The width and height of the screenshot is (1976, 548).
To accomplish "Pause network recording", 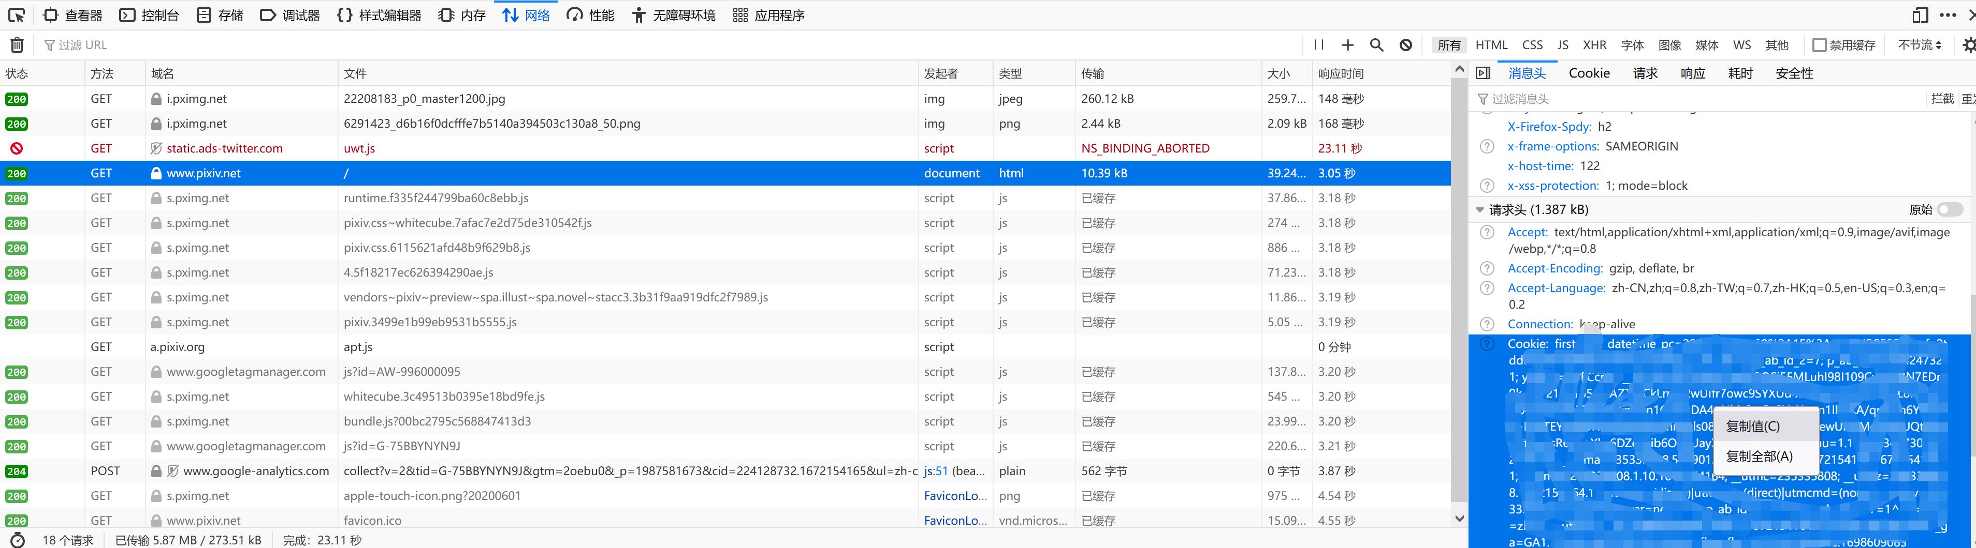I will (1318, 45).
